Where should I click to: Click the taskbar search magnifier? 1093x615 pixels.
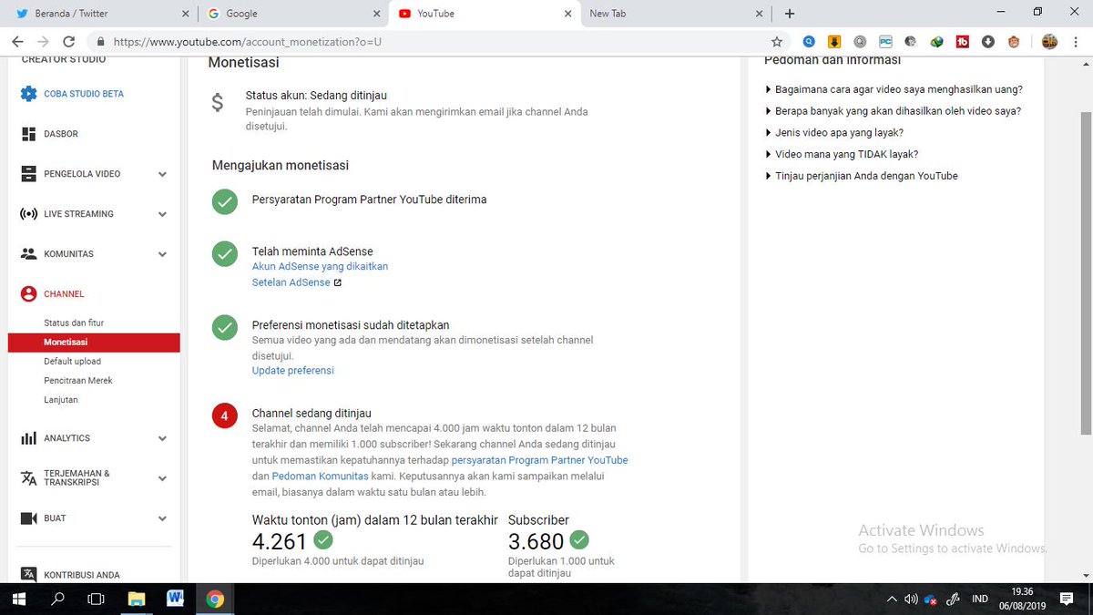(x=57, y=600)
